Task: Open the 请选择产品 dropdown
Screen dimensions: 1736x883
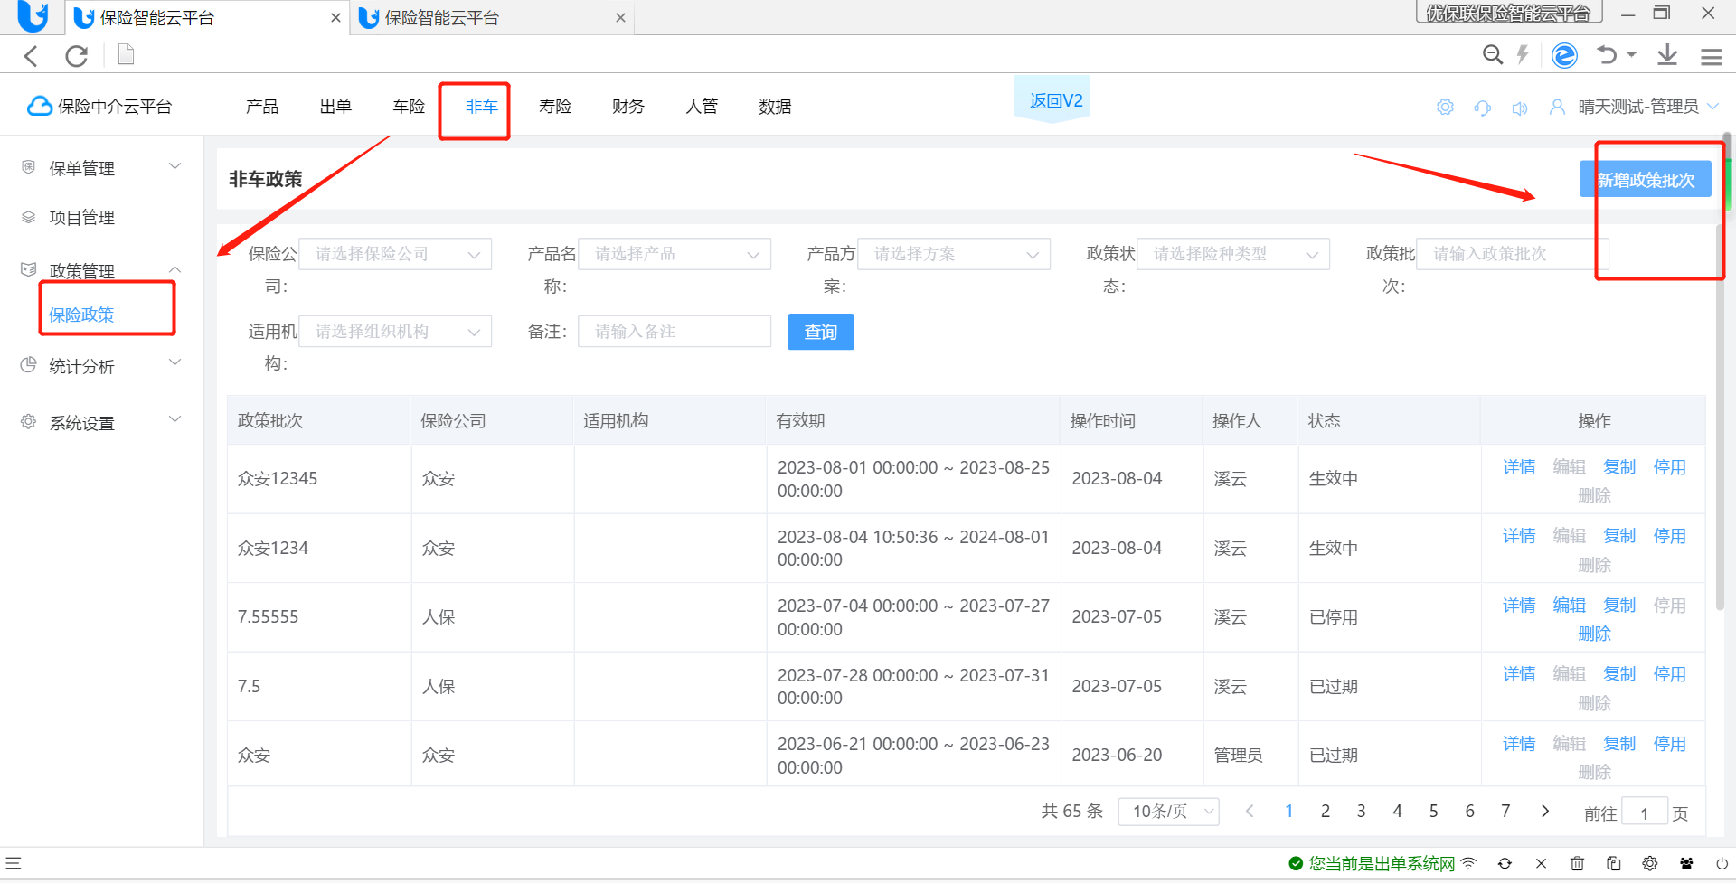Action: click(x=675, y=254)
